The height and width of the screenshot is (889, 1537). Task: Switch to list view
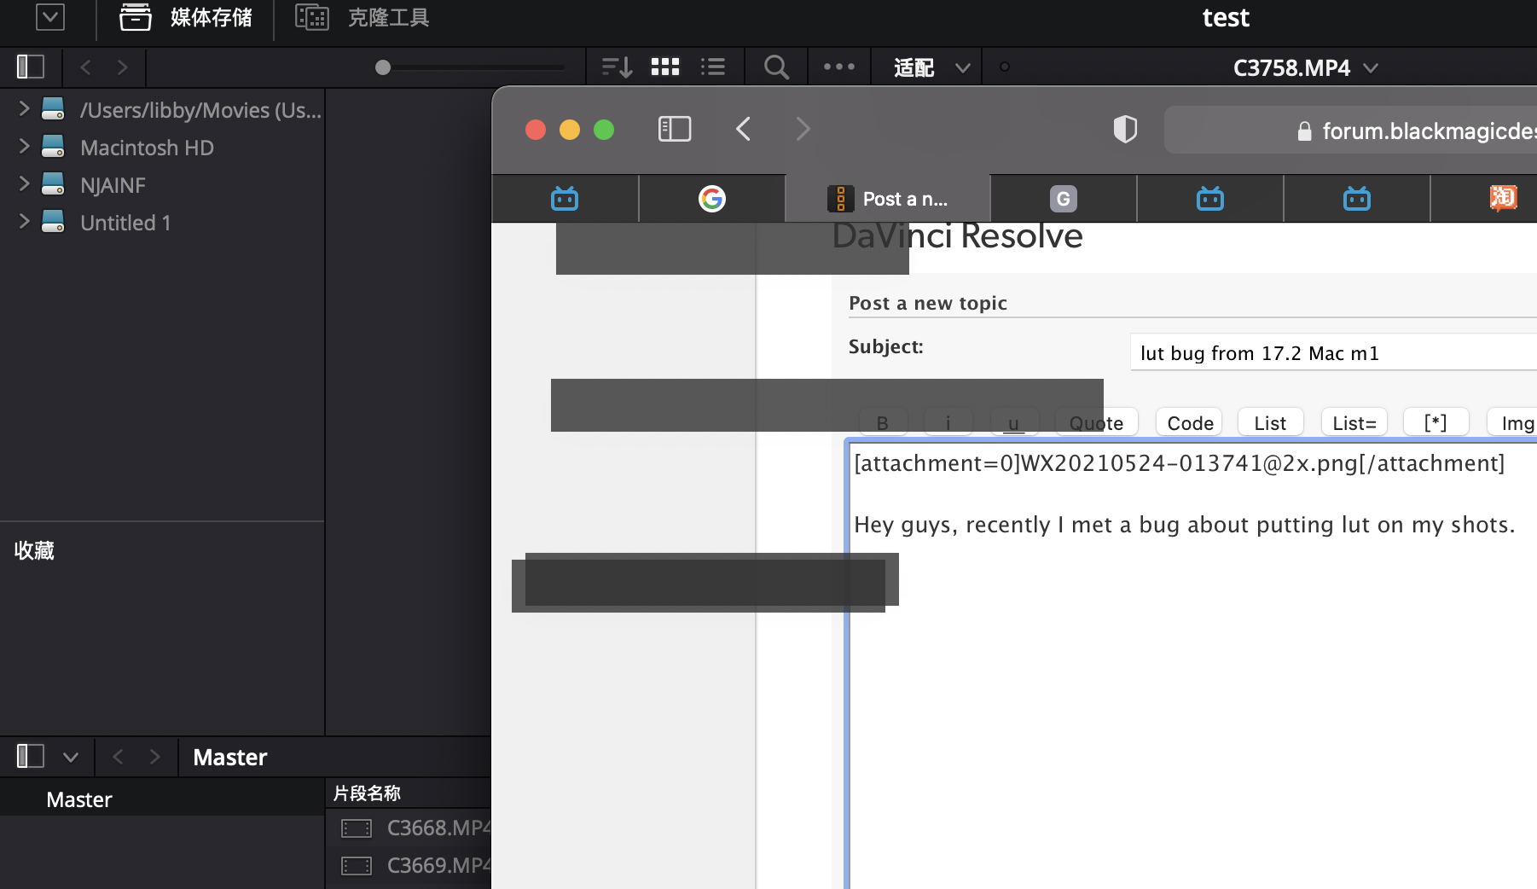[713, 67]
